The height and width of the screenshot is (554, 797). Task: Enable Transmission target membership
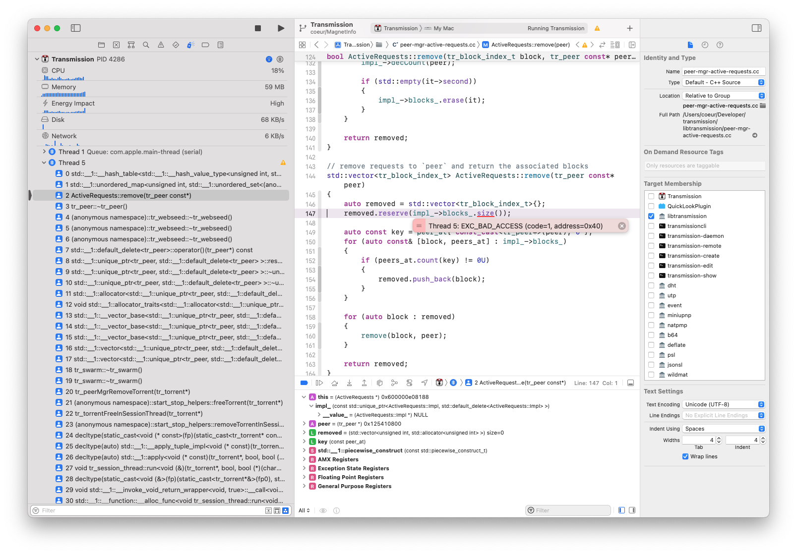tap(651, 196)
